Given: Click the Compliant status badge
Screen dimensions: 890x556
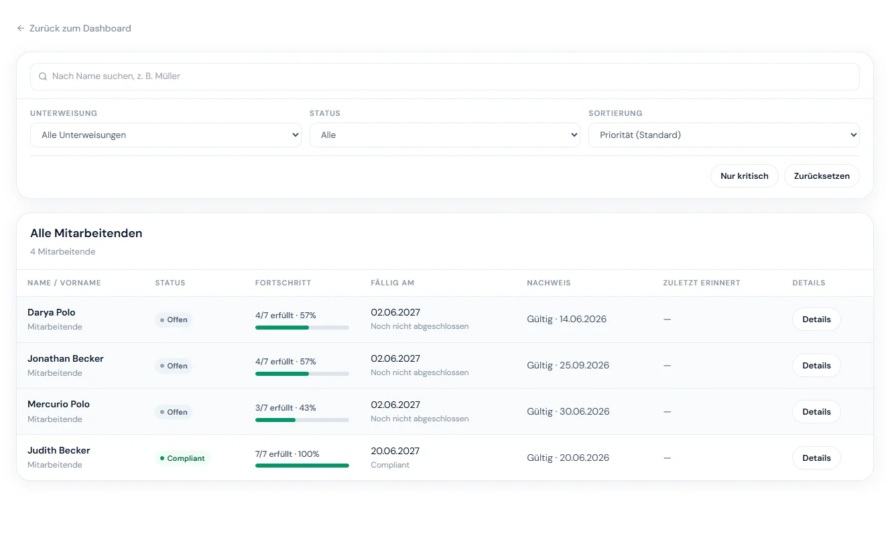Looking at the screenshot, I should [x=182, y=458].
